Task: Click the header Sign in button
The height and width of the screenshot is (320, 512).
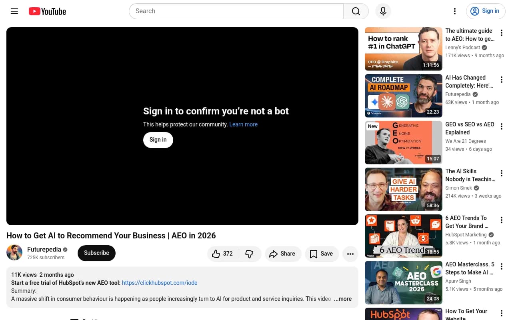Action: 486,11
